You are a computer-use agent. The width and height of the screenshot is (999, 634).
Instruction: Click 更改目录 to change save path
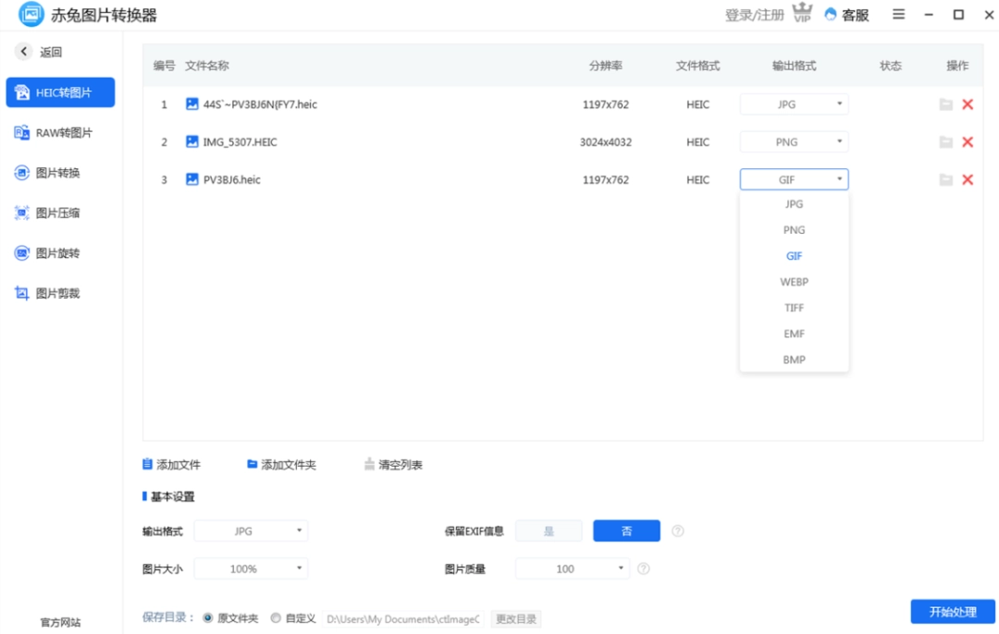514,617
